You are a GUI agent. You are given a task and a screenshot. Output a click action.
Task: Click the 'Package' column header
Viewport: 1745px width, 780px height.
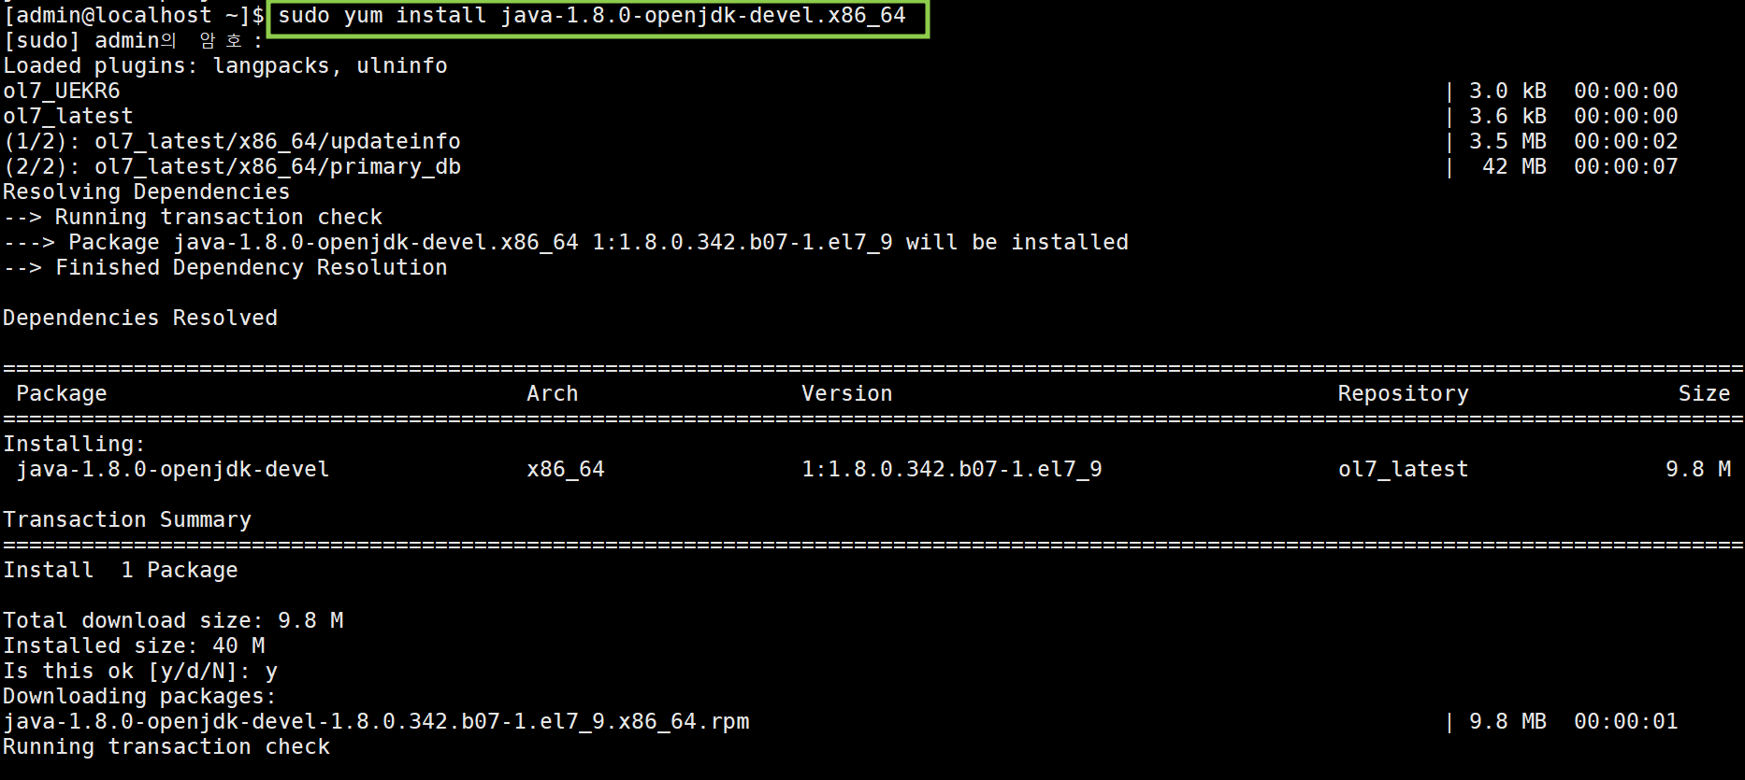tap(62, 394)
